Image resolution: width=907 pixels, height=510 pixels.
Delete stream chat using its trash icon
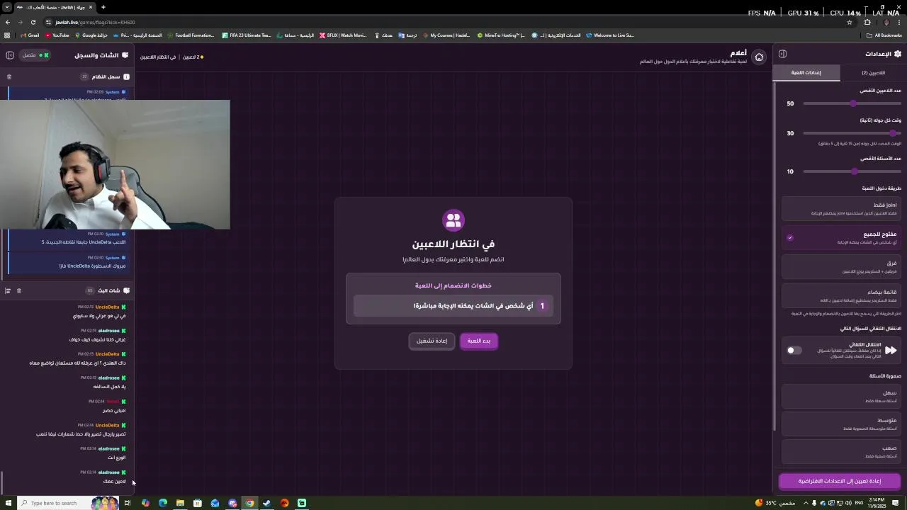19,290
